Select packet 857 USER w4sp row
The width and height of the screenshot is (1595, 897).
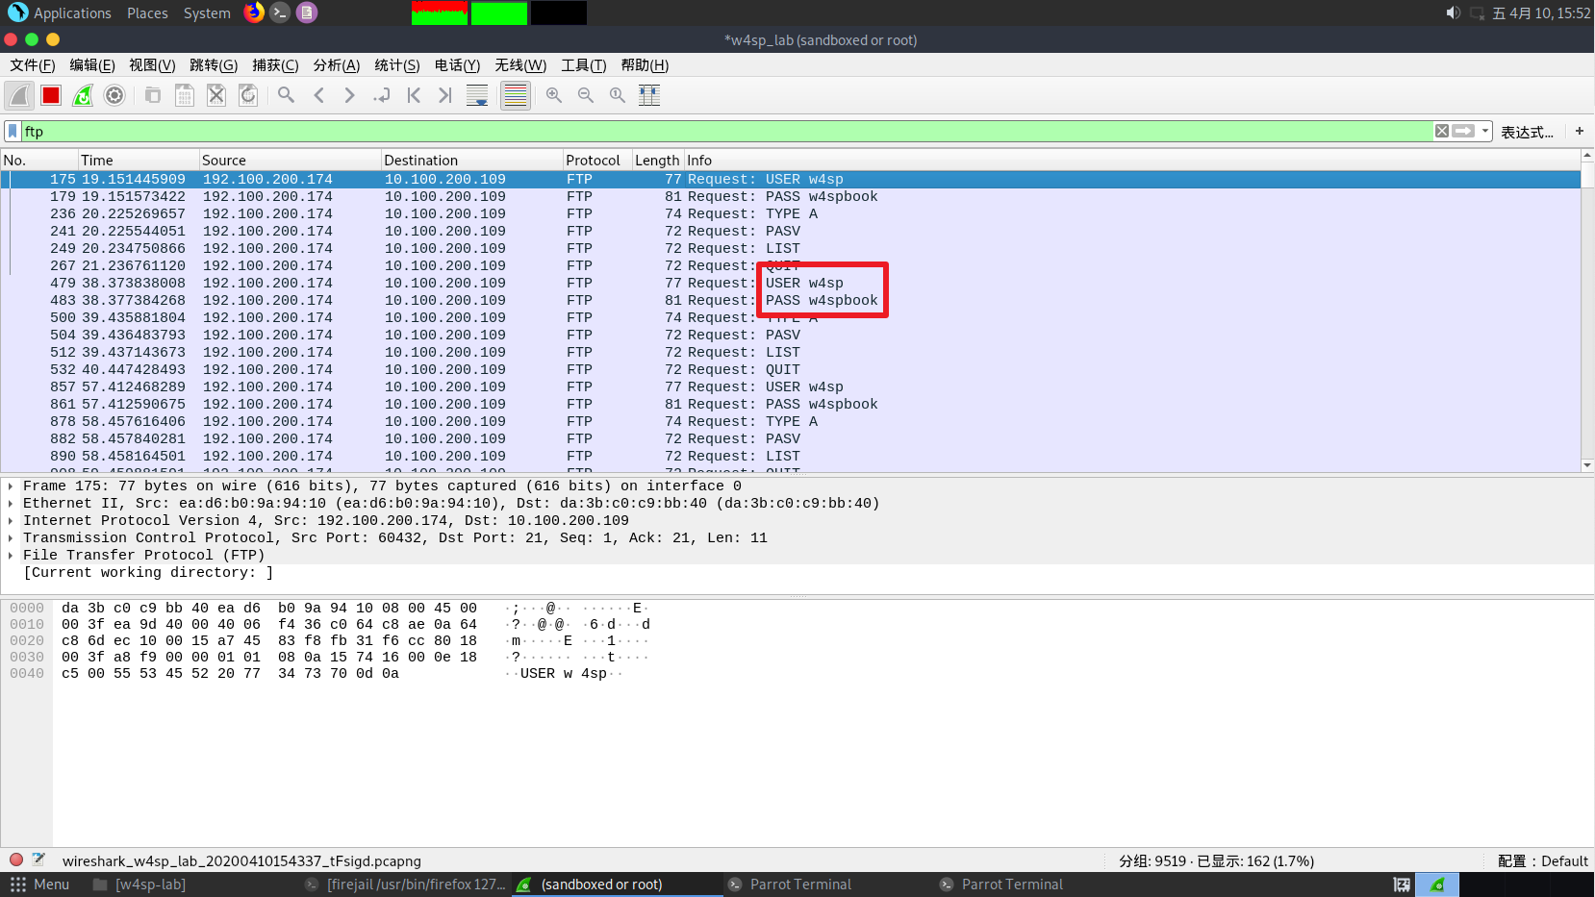(791, 387)
